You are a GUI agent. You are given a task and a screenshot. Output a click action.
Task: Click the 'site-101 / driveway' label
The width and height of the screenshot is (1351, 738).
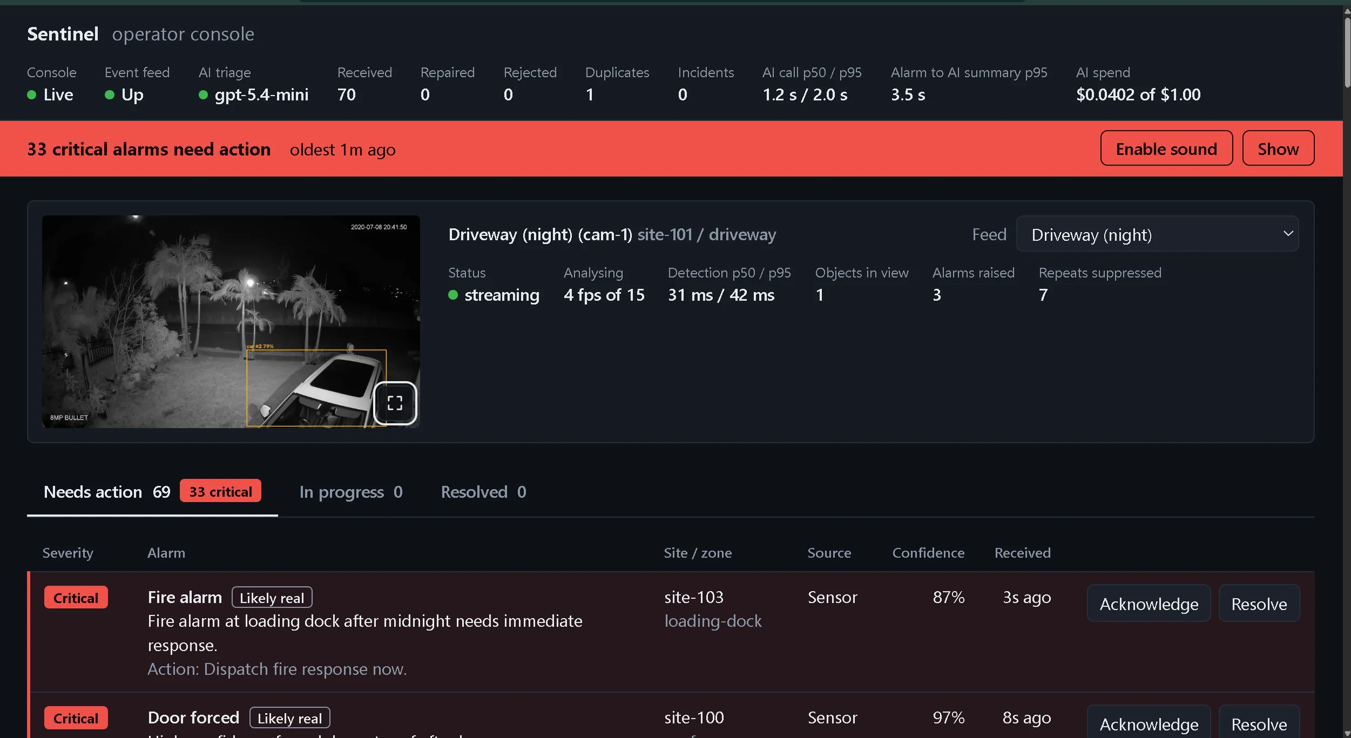707,234
